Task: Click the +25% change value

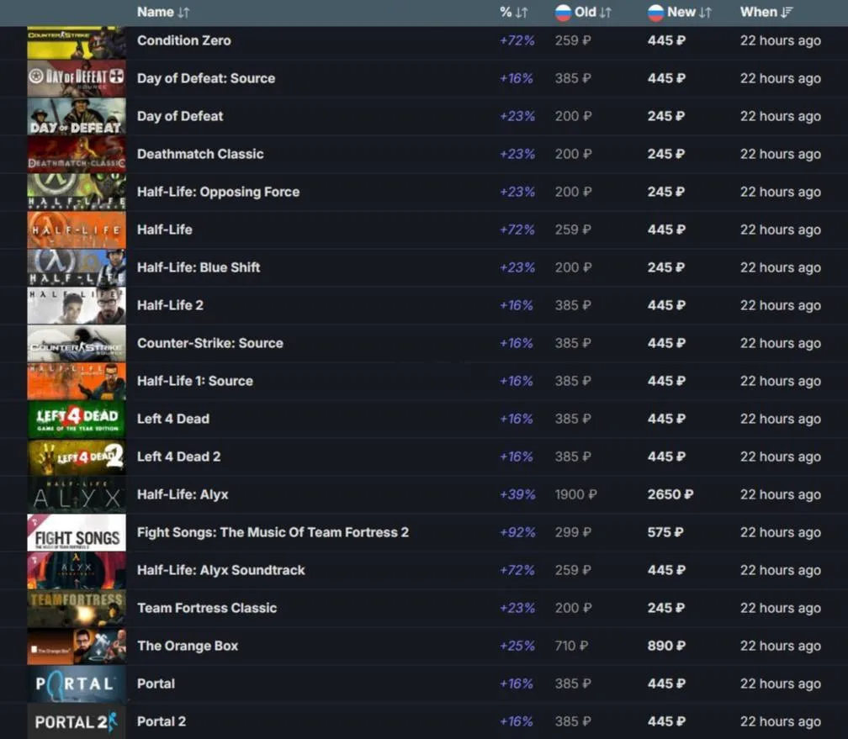Action: 517,646
